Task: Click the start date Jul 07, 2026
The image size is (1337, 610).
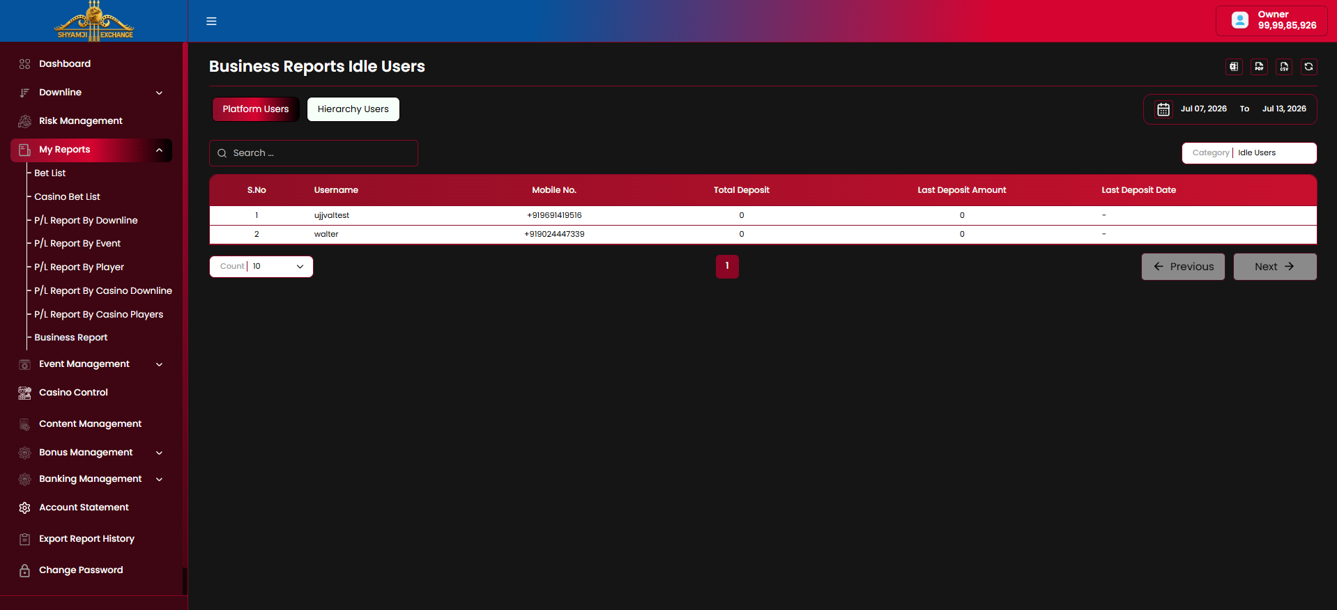Action: tap(1204, 109)
